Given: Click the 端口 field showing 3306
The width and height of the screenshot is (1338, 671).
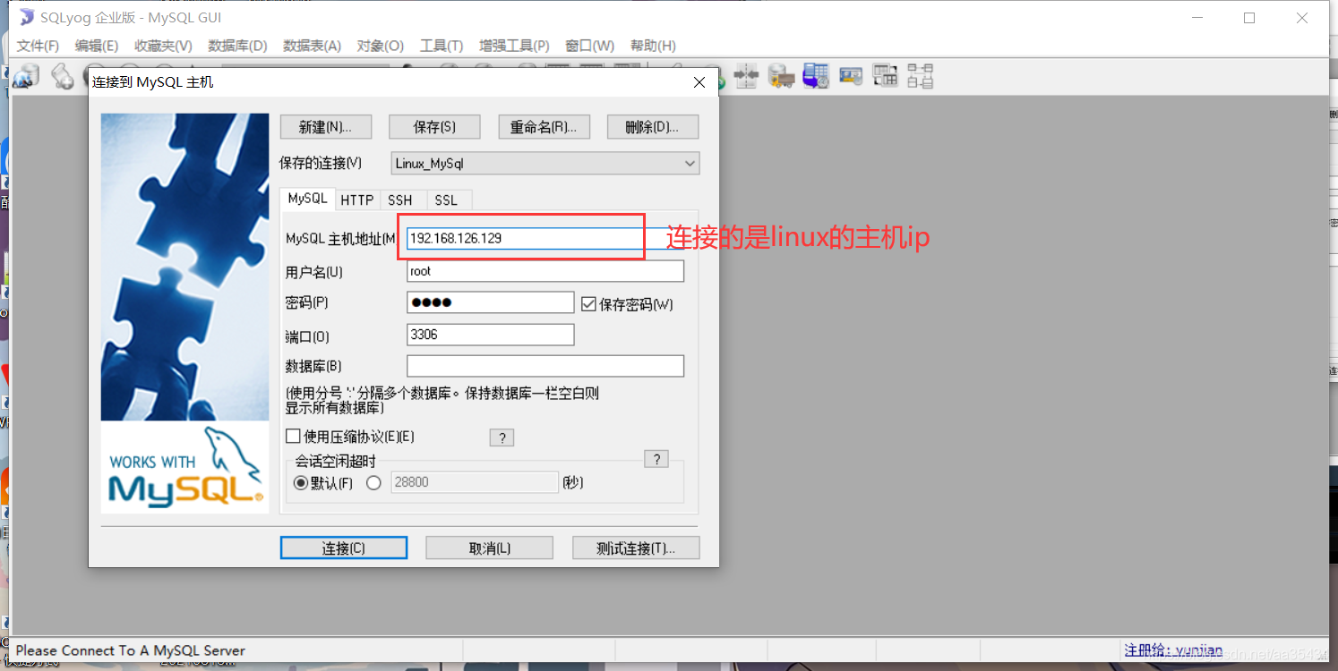Looking at the screenshot, I should 490,335.
